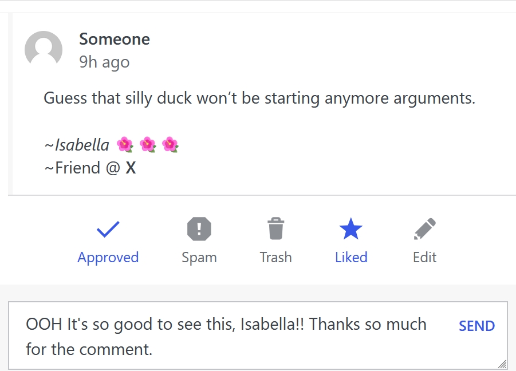Focus the reply text field
Viewport: 516px width, 371px height.
(229, 336)
